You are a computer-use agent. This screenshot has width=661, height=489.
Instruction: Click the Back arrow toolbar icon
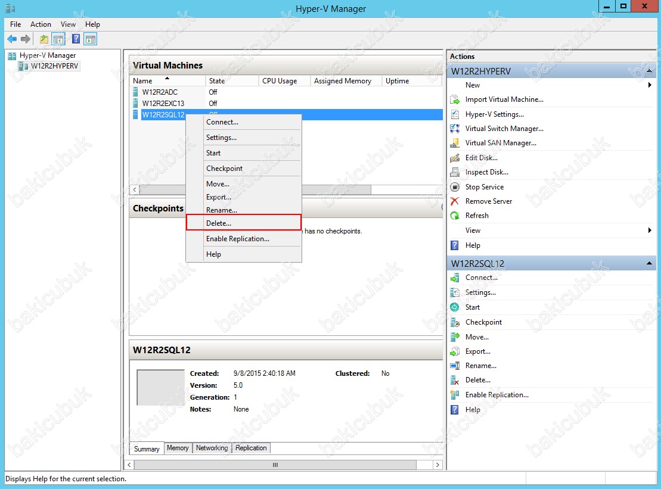(x=12, y=39)
